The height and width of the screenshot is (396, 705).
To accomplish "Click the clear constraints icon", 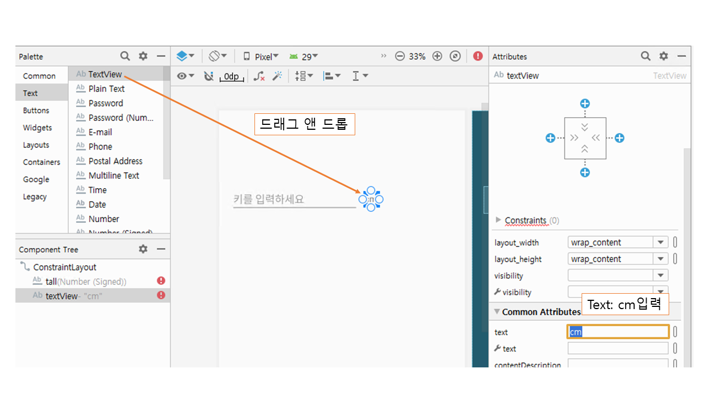I will coord(259,76).
